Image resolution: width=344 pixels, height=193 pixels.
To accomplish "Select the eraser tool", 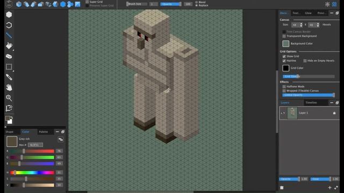I will [9, 56].
